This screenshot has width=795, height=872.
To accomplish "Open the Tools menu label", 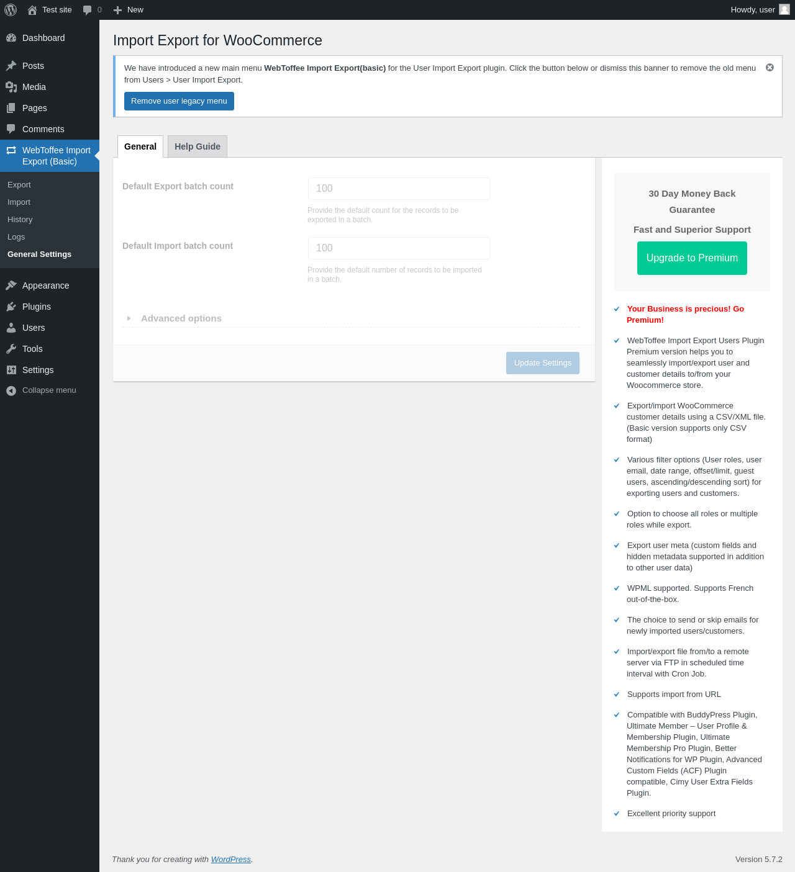I will [32, 349].
